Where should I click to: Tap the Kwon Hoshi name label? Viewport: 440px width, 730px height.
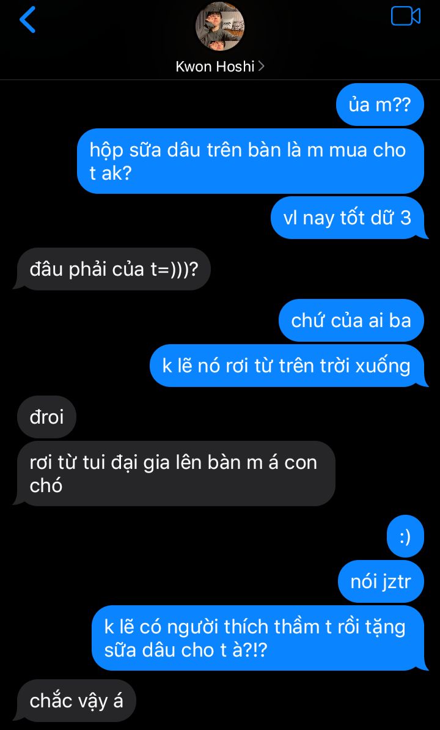[215, 67]
